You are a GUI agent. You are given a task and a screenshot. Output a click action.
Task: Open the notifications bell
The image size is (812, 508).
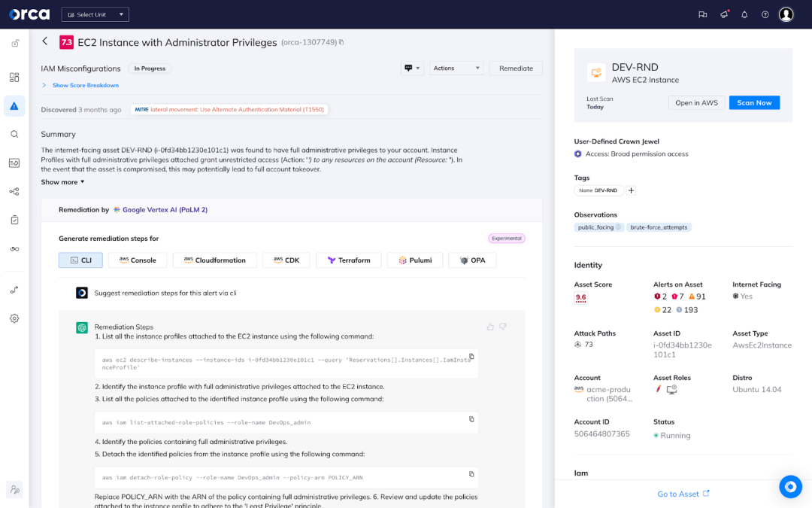point(744,14)
